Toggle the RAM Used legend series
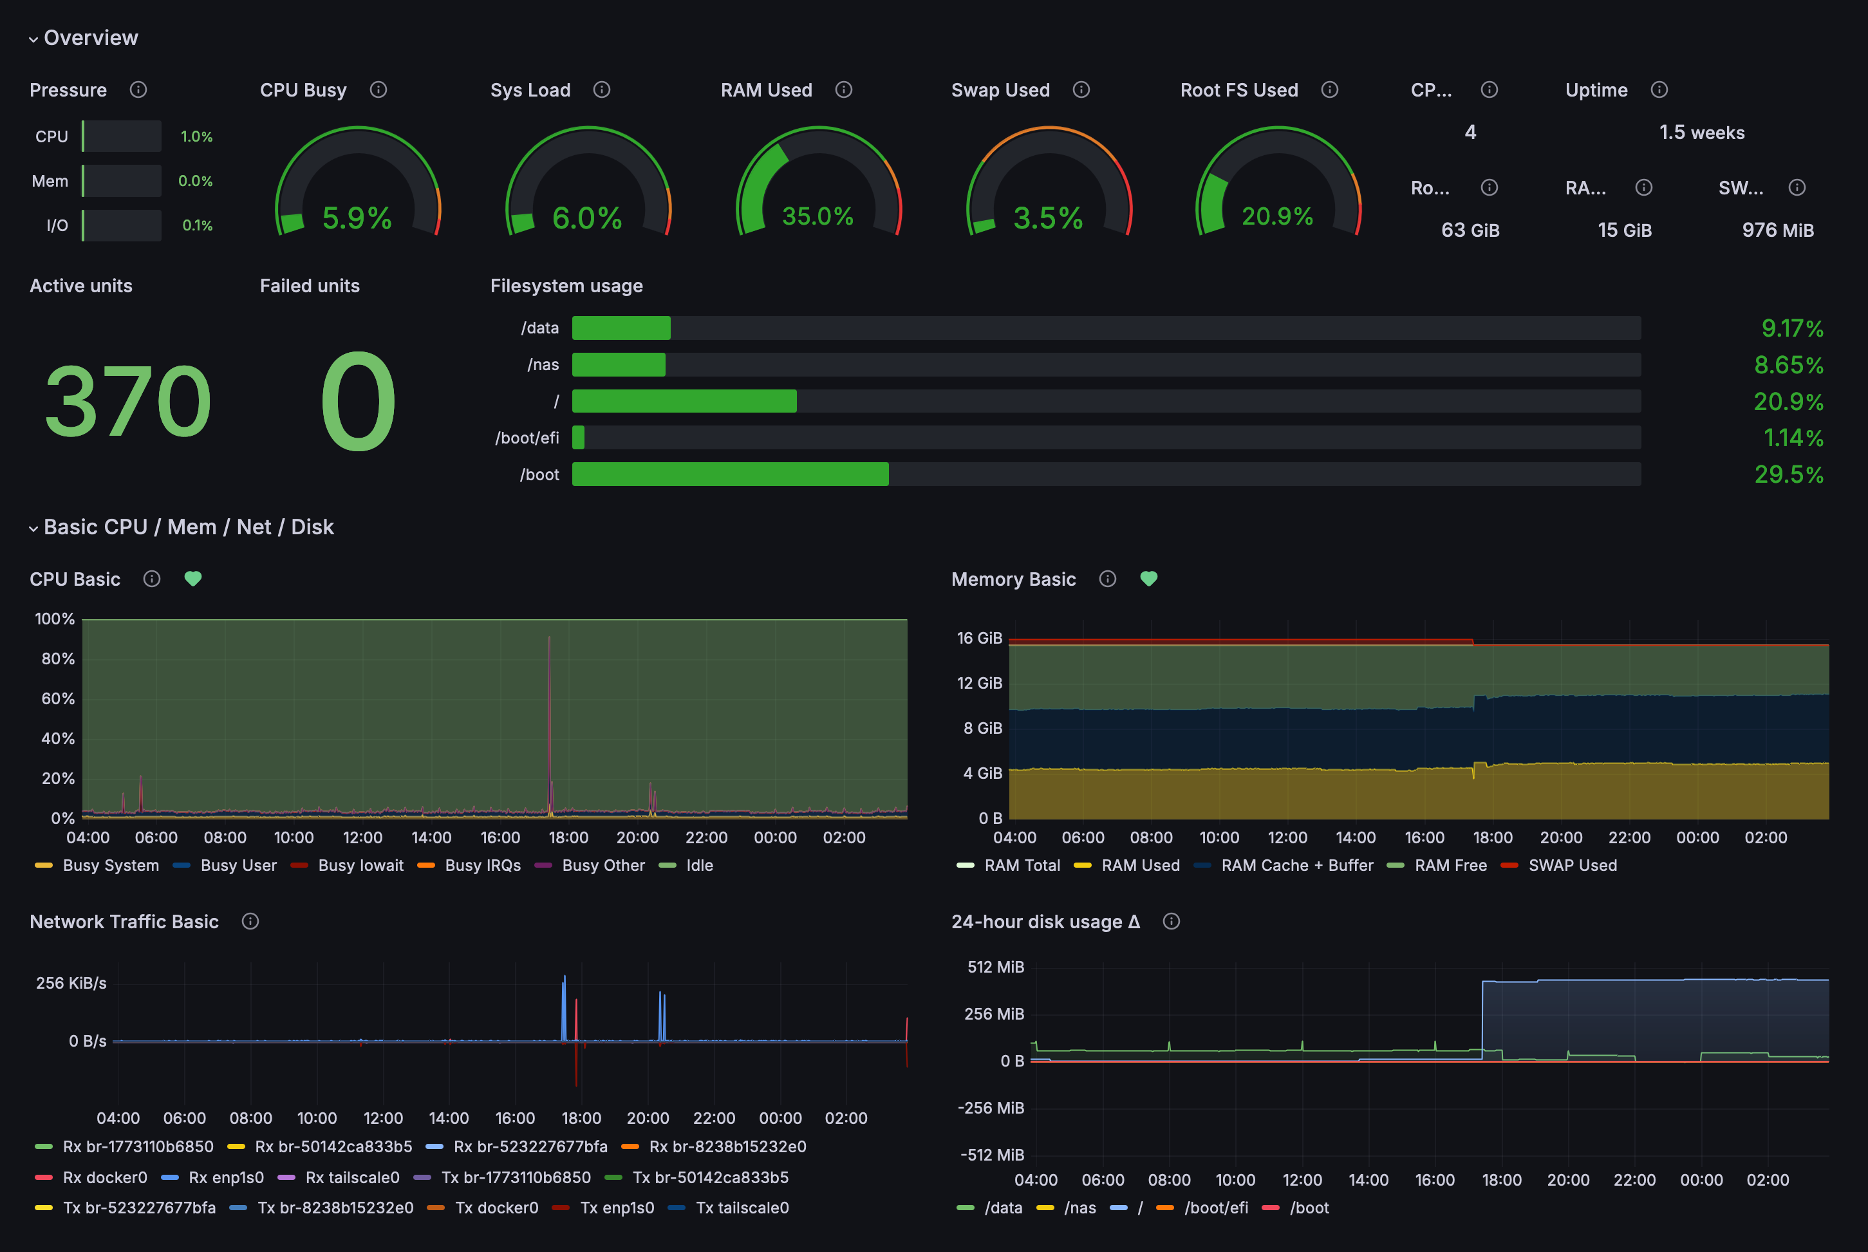The height and width of the screenshot is (1252, 1868). (1140, 866)
